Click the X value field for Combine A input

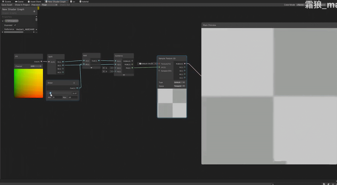tap(108, 71)
